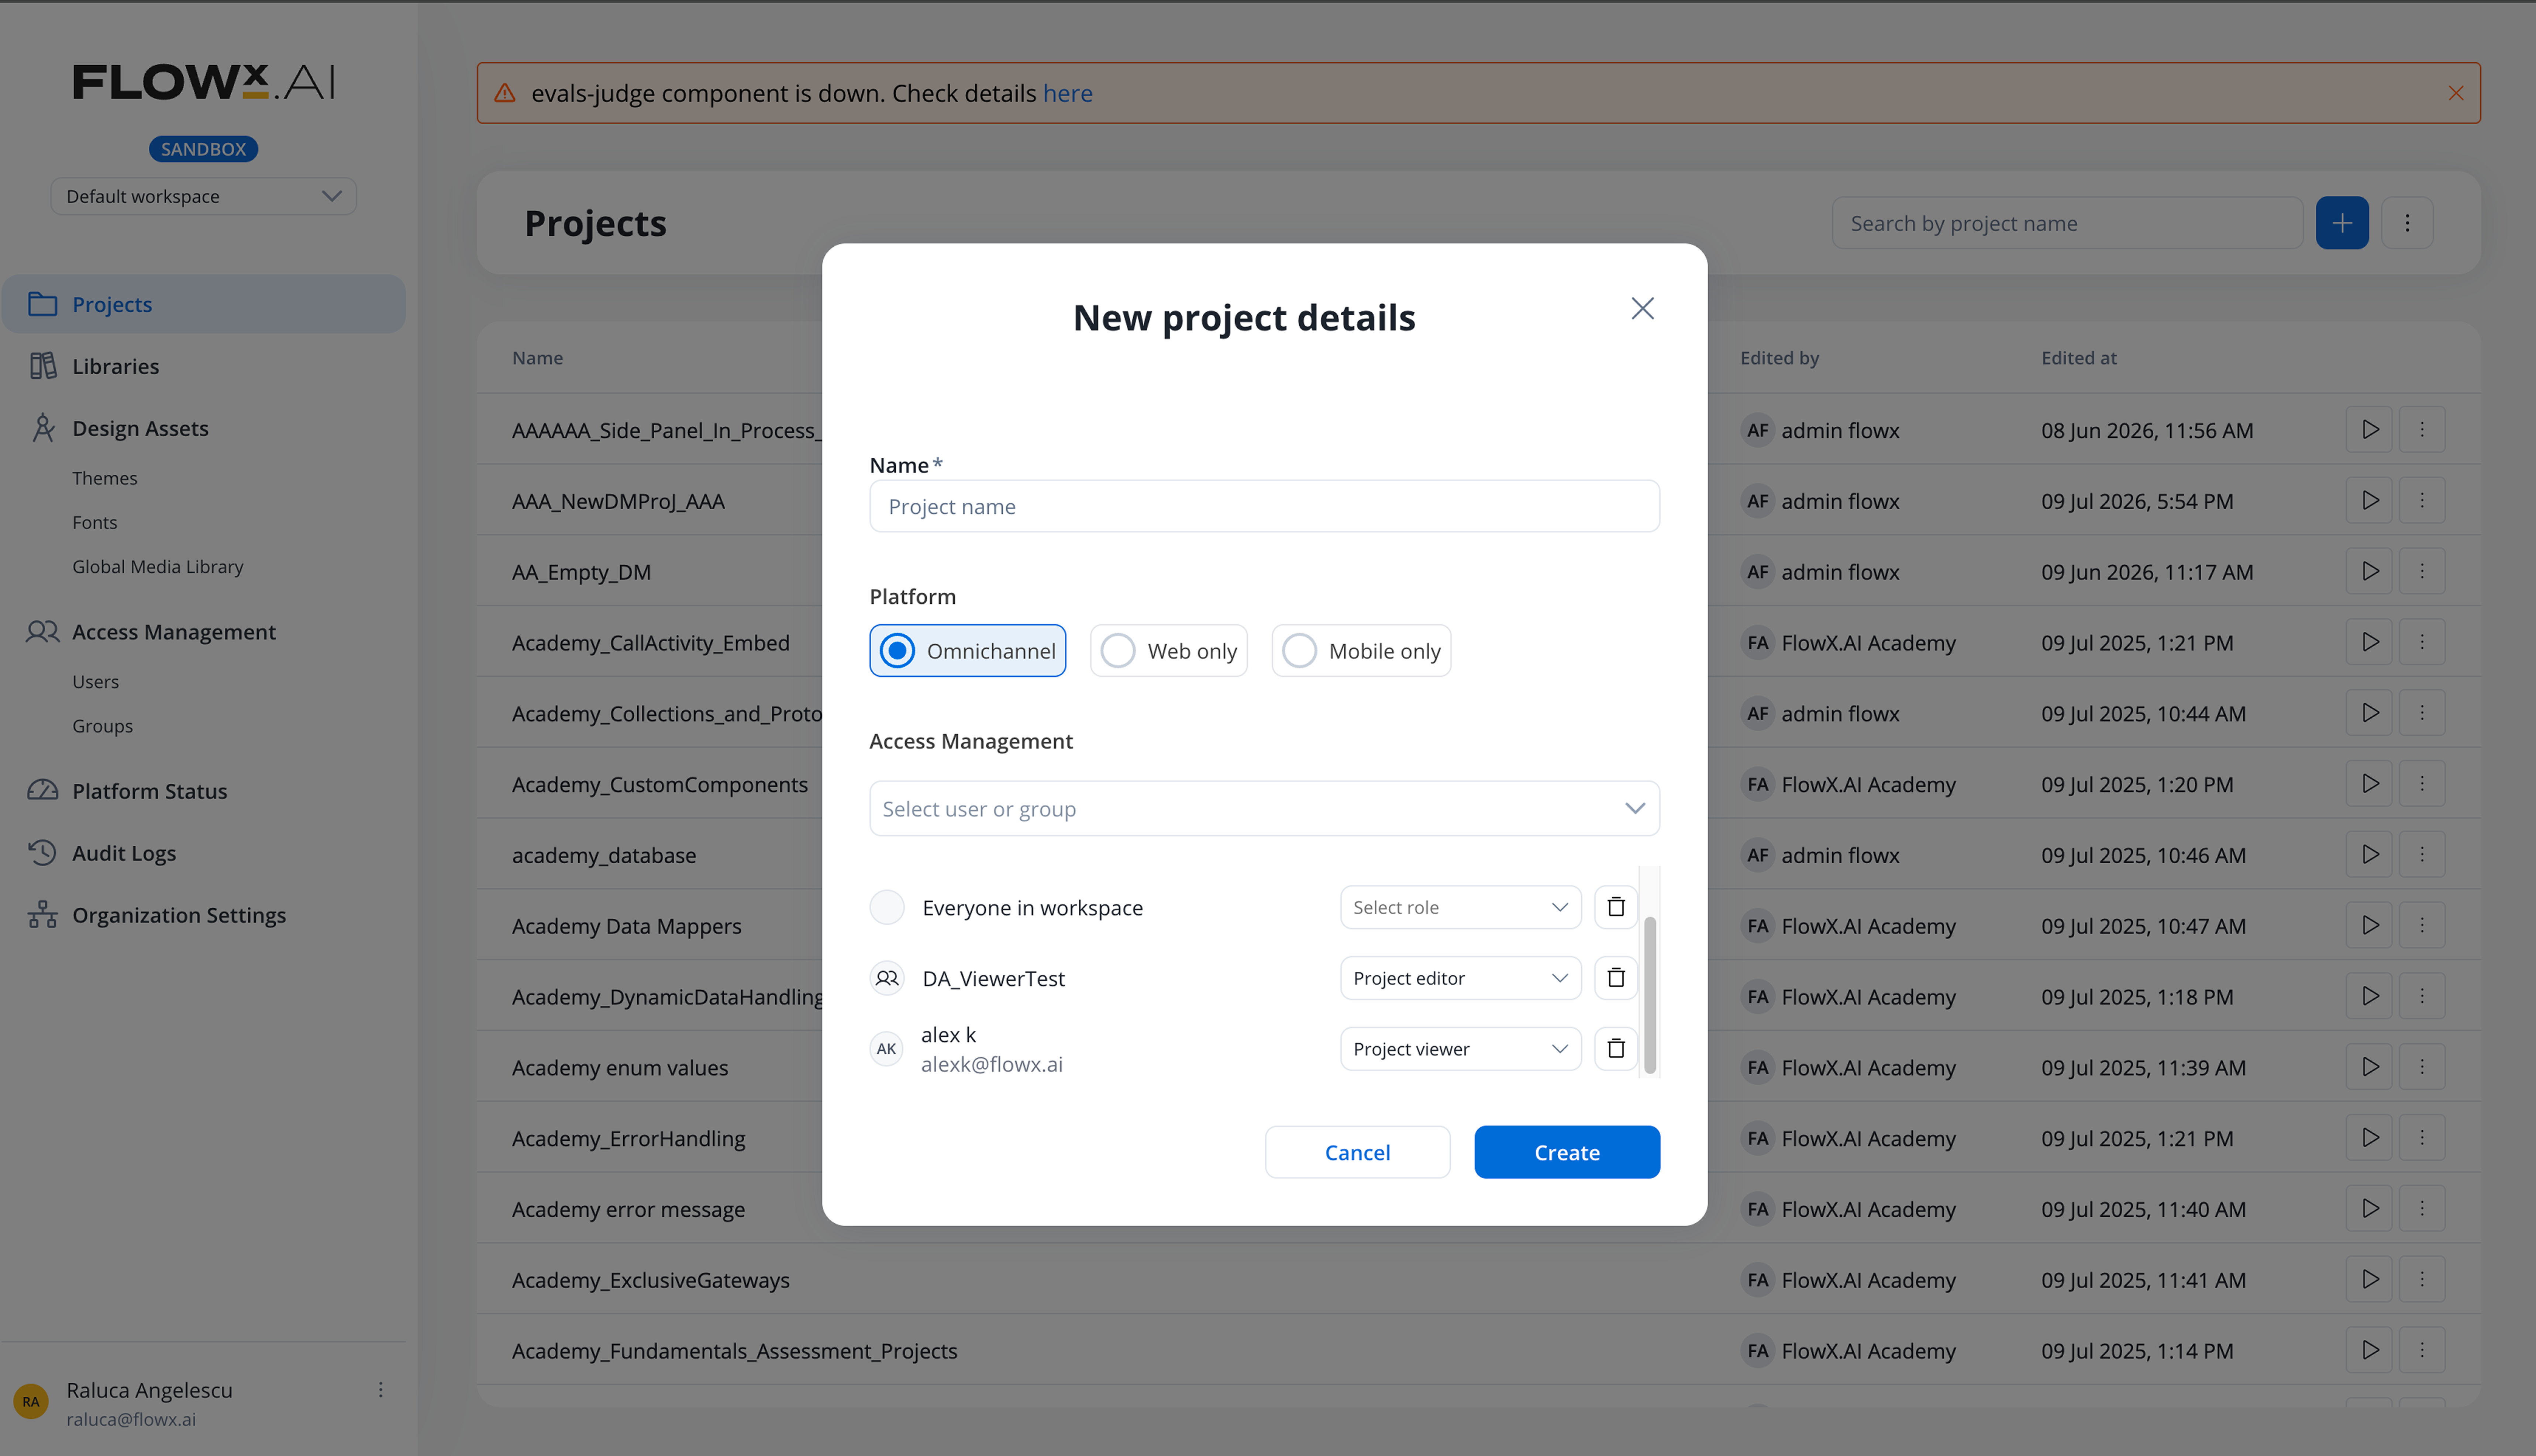
Task: Expand the Default workspace selector
Action: click(203, 196)
